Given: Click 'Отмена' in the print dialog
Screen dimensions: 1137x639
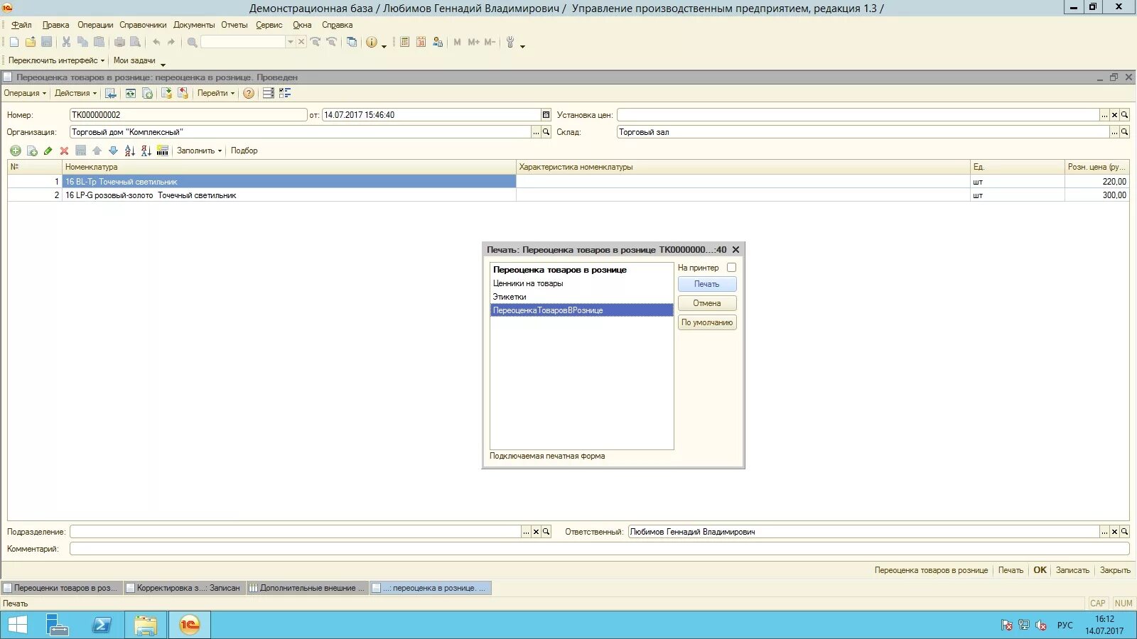Looking at the screenshot, I should (707, 303).
